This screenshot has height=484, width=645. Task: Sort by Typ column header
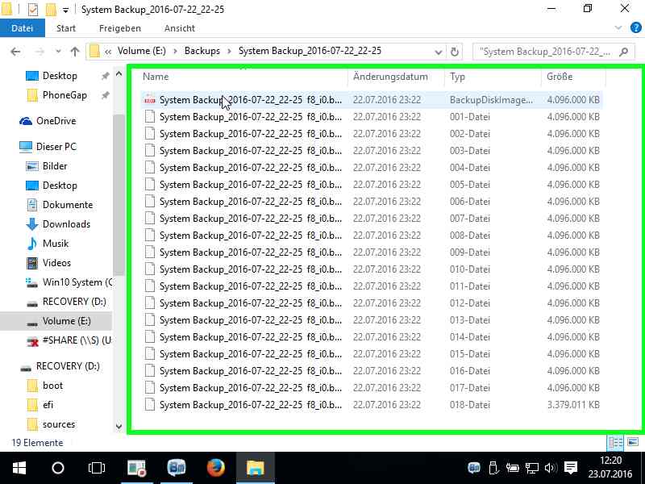[x=457, y=77]
